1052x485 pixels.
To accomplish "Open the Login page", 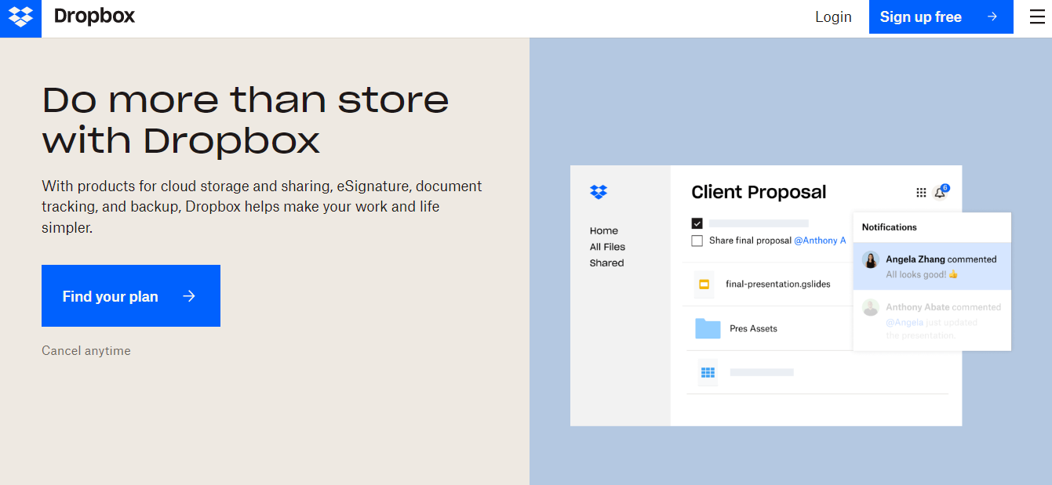I will coord(833,16).
